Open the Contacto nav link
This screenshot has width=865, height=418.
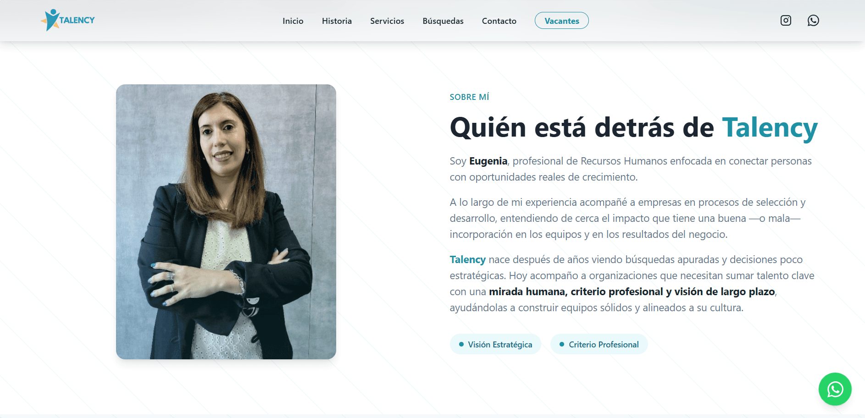click(x=499, y=21)
